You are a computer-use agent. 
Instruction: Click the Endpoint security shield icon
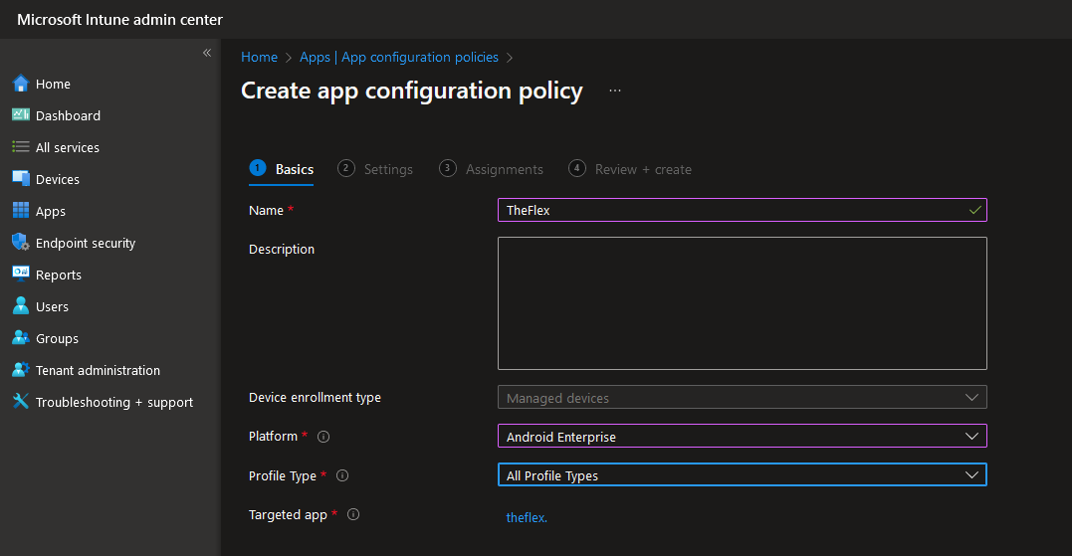[21, 242]
